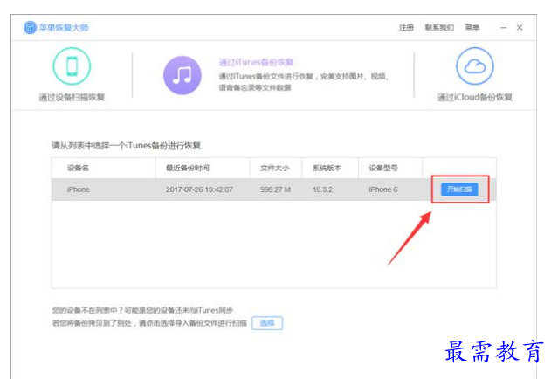Close the recovery app window
Viewport: 551px width, 379px height.
point(520,27)
